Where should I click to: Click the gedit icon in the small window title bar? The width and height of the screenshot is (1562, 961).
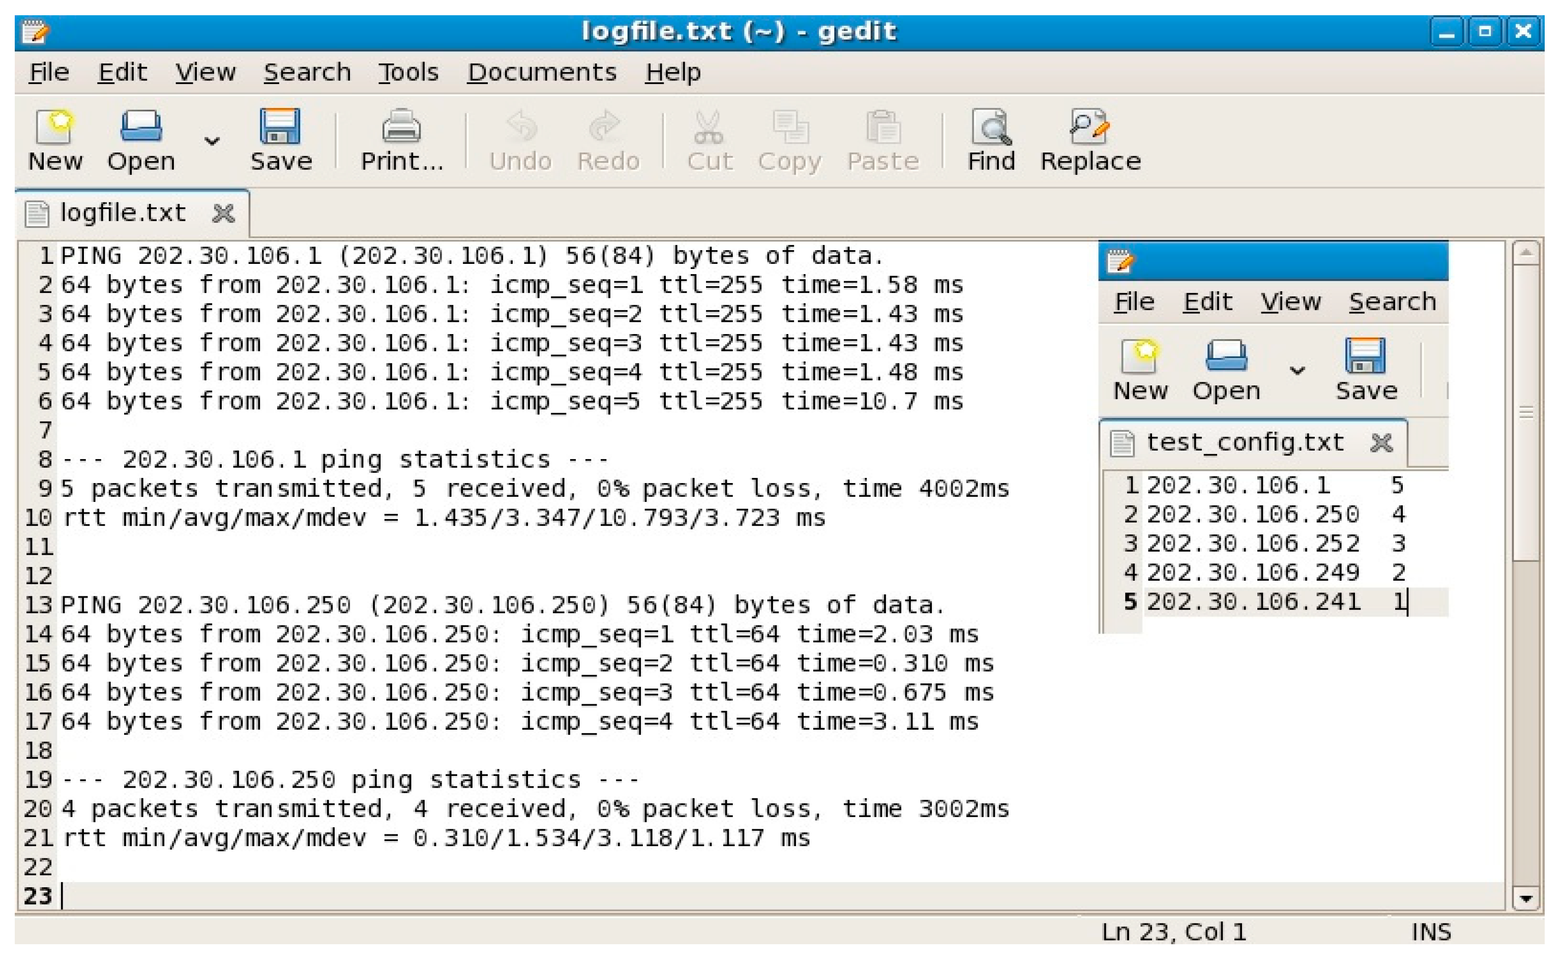coord(1119,261)
